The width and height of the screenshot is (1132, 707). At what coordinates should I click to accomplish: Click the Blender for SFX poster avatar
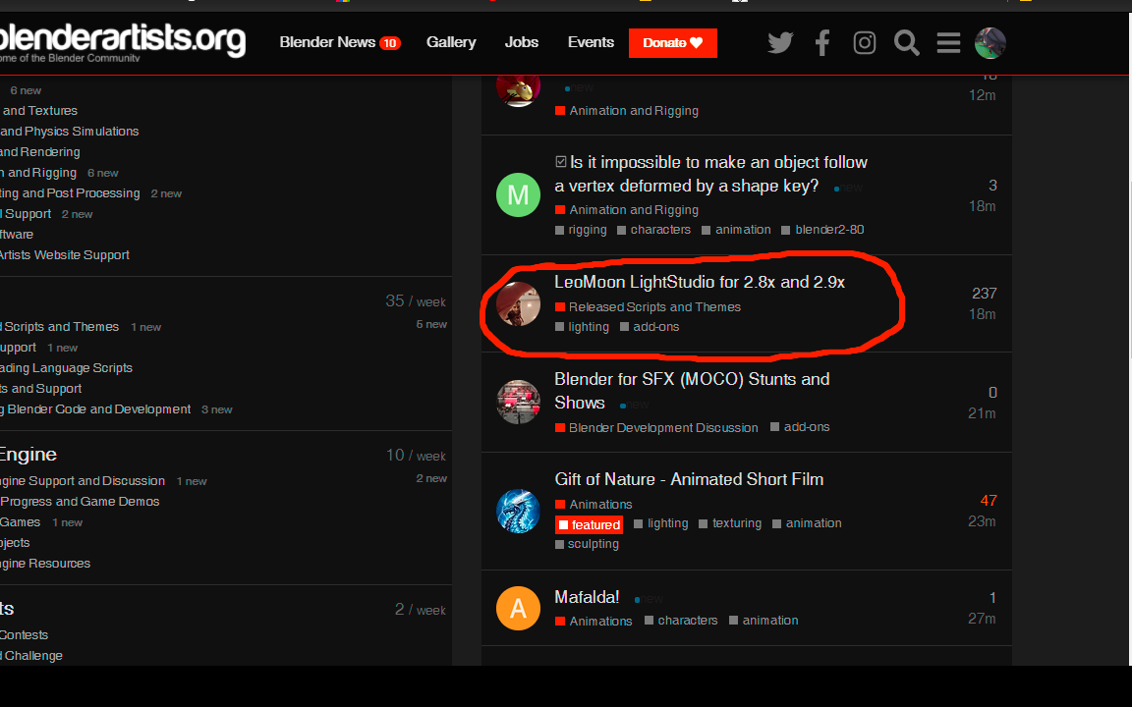519,402
